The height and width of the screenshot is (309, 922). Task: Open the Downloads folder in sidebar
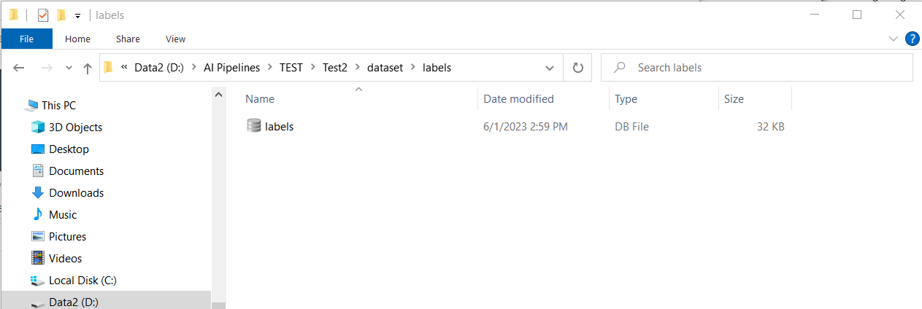[76, 193]
